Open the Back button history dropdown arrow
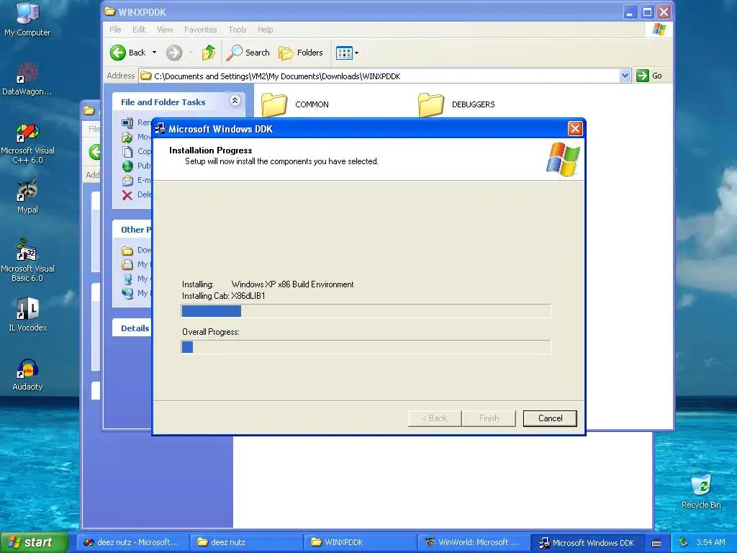The image size is (737, 553). pos(154,53)
